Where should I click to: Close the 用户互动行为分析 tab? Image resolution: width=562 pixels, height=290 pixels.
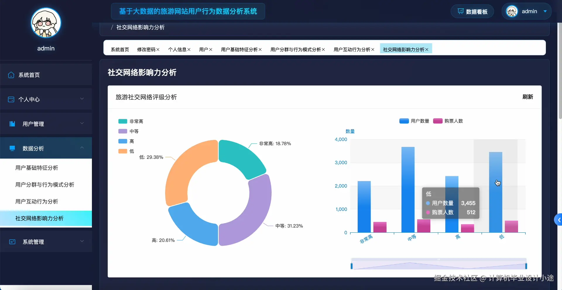click(373, 49)
